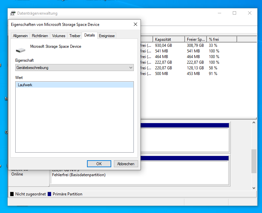Sort by the % frei column header

[222, 39]
